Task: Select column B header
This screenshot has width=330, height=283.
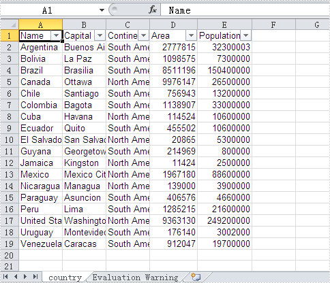Action: (84, 24)
